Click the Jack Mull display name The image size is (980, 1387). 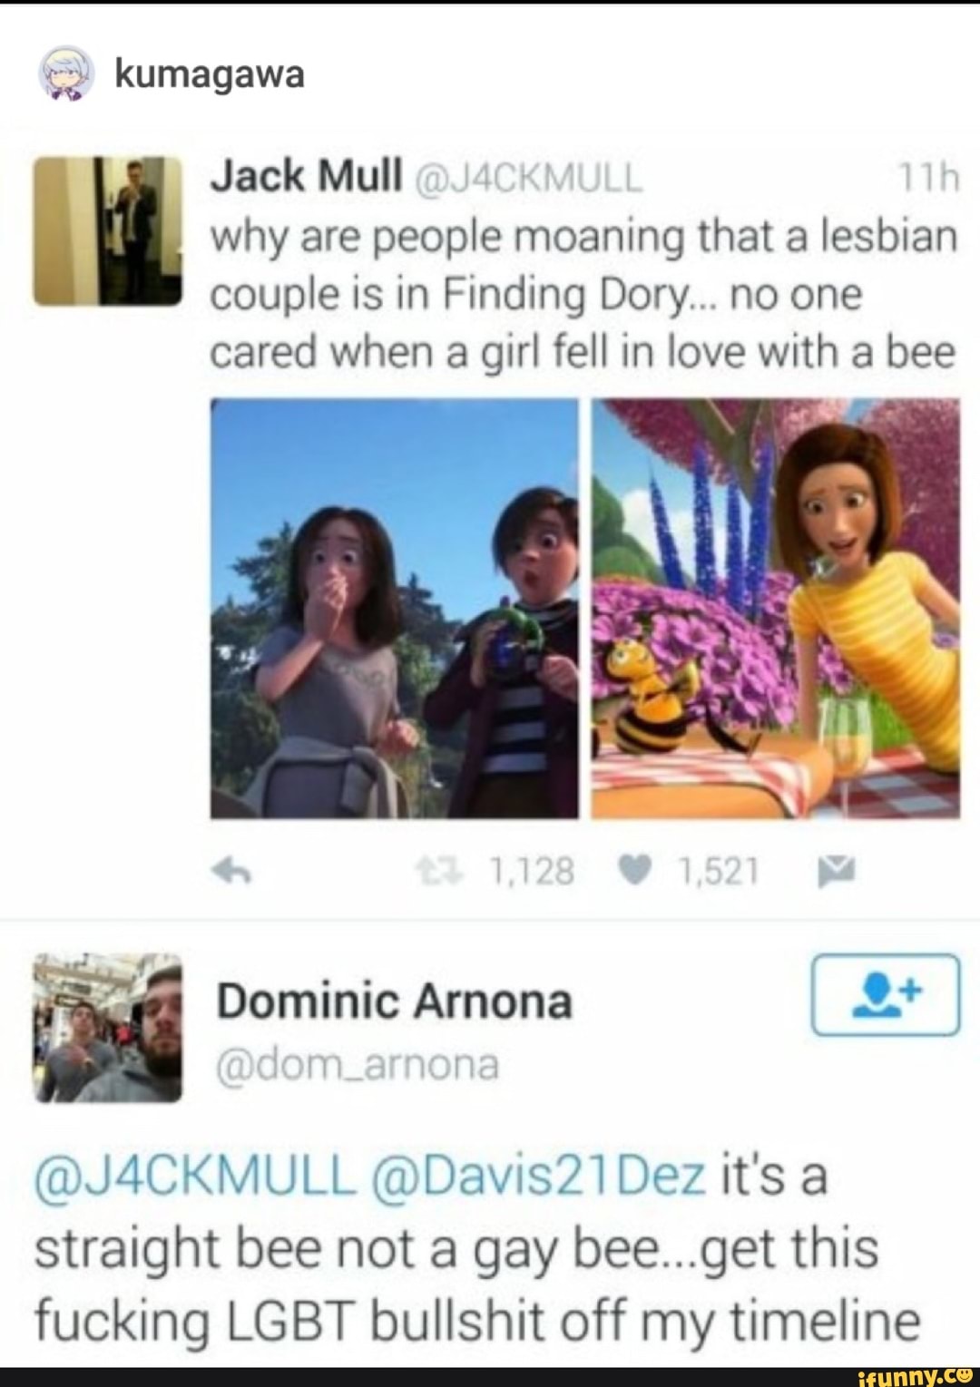(307, 175)
